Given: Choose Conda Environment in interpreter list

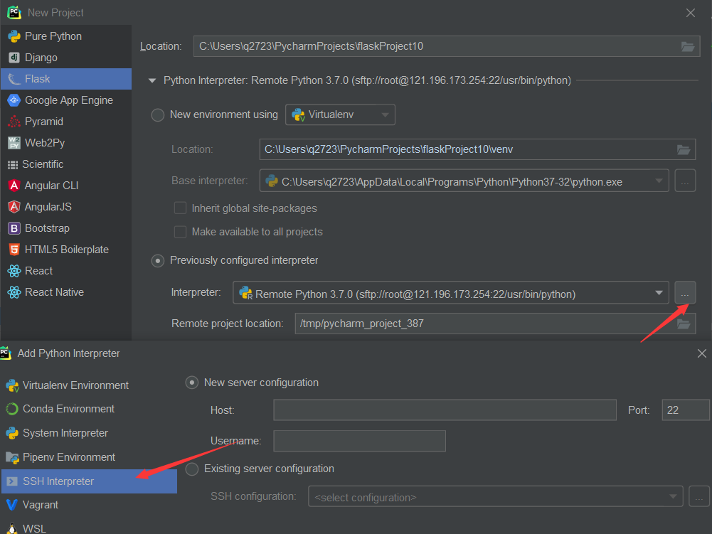Looking at the screenshot, I should coord(89,409).
